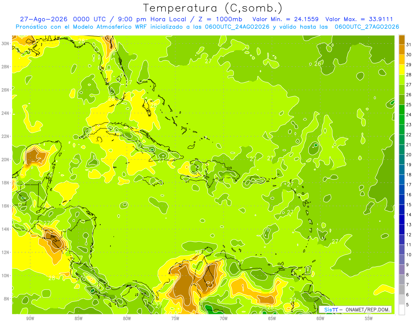Click the "65W" longitude label
This screenshot has width=418, height=323.
point(272,318)
